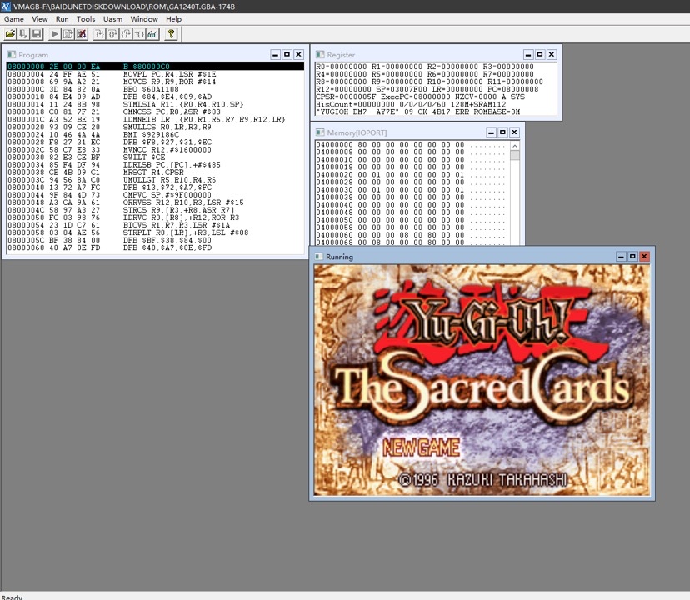Select the highlighted line at 08000000

point(155,67)
